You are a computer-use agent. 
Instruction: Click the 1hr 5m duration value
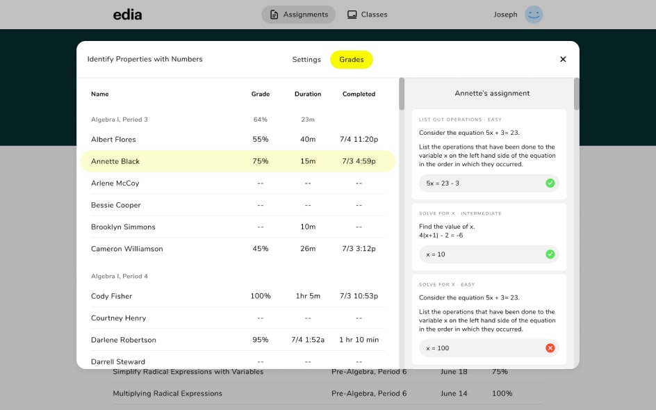(308, 296)
